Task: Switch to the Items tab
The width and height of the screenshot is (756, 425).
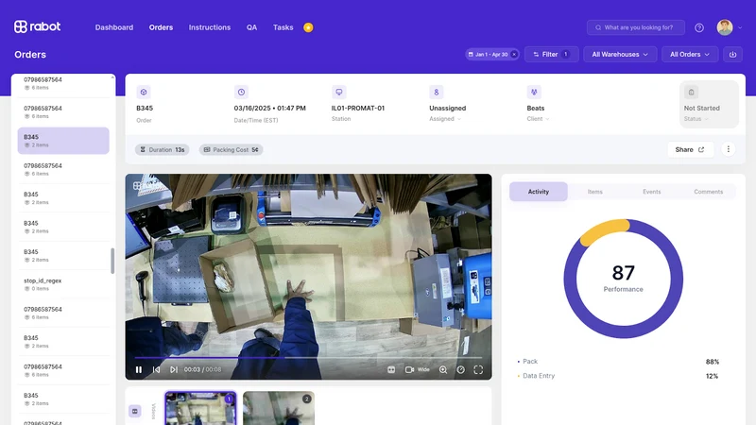Action: click(x=595, y=192)
